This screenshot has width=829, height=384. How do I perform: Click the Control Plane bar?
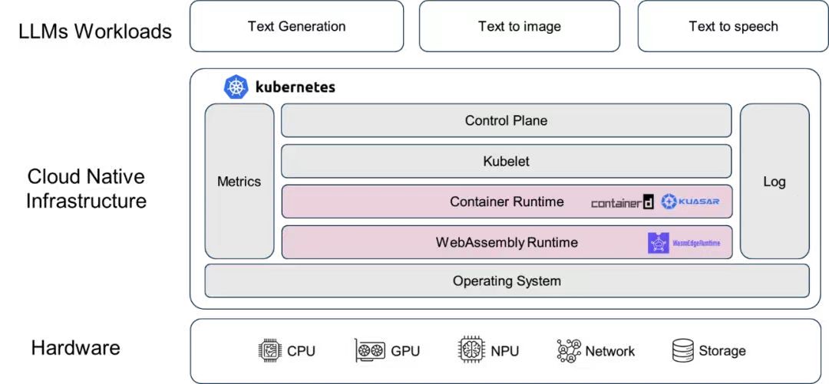pyautogui.click(x=506, y=120)
